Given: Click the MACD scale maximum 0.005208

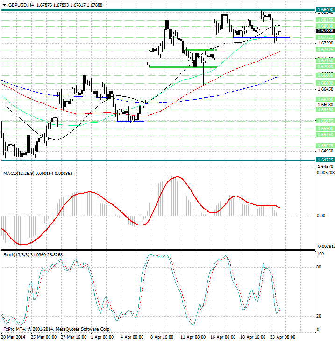Looking at the screenshot, I should (x=326, y=173).
